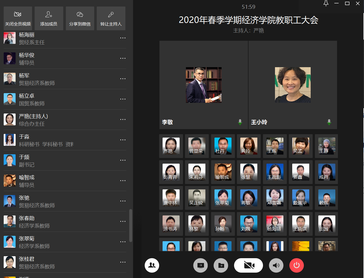This screenshot has height=278, width=364.
Task: Click 王小玲's green microphone icon
Action: tap(329, 122)
